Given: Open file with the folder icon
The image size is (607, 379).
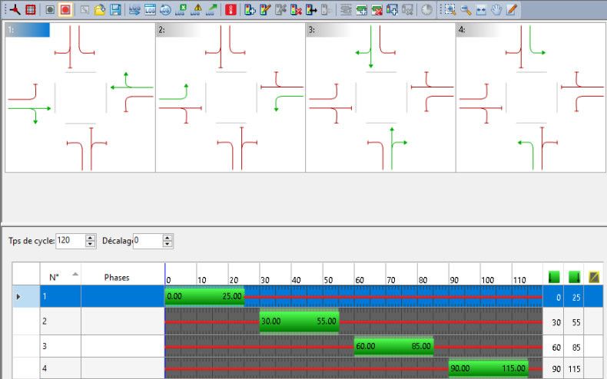Looking at the screenshot, I should [x=100, y=10].
